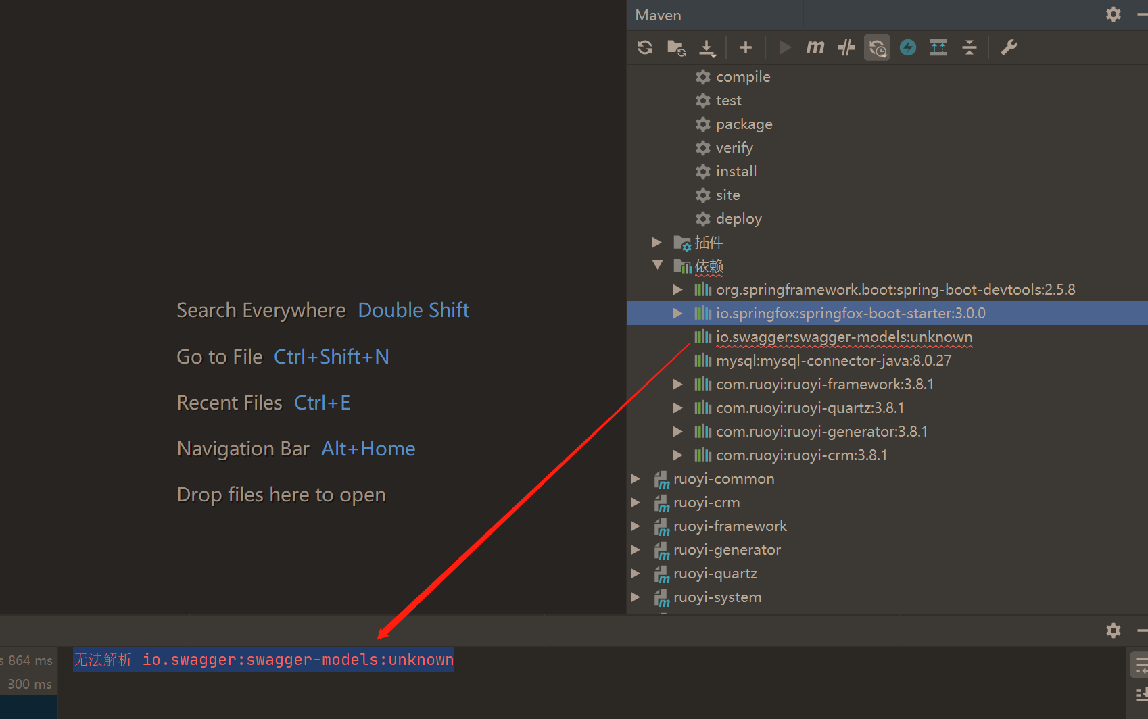
Task: Toggle Skip Tests mode
Action: (845, 47)
